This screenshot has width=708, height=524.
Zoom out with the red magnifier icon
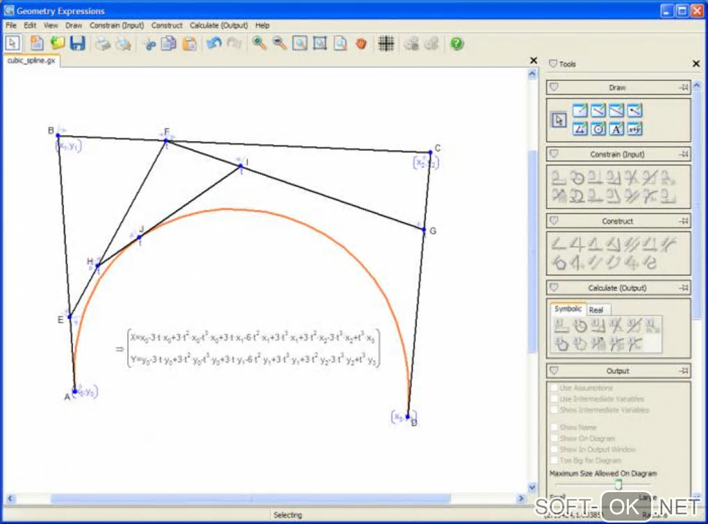[x=280, y=43]
